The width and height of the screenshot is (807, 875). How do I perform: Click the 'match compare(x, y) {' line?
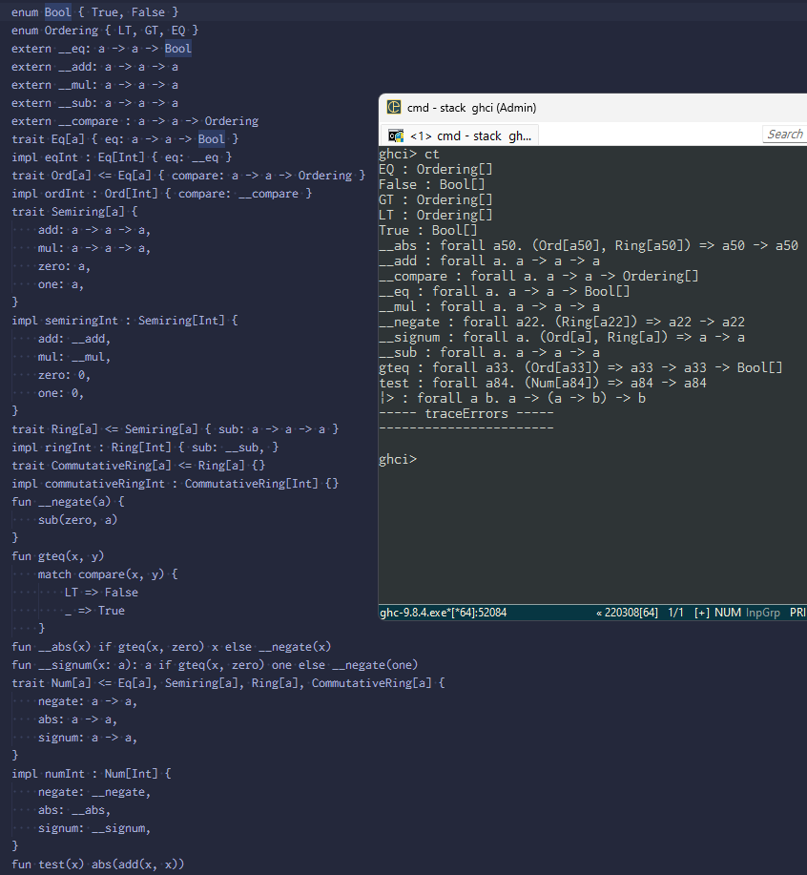(108, 574)
